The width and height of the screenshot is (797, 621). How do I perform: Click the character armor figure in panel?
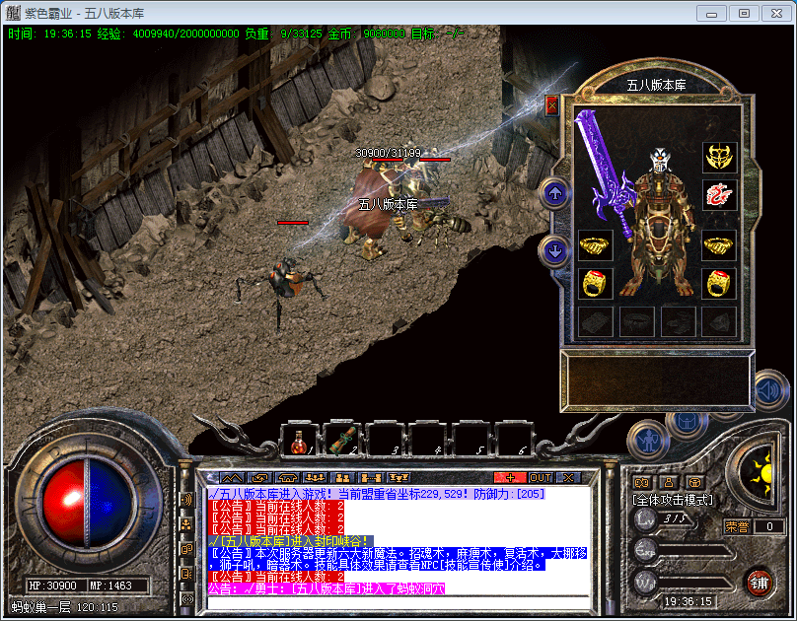(661, 224)
